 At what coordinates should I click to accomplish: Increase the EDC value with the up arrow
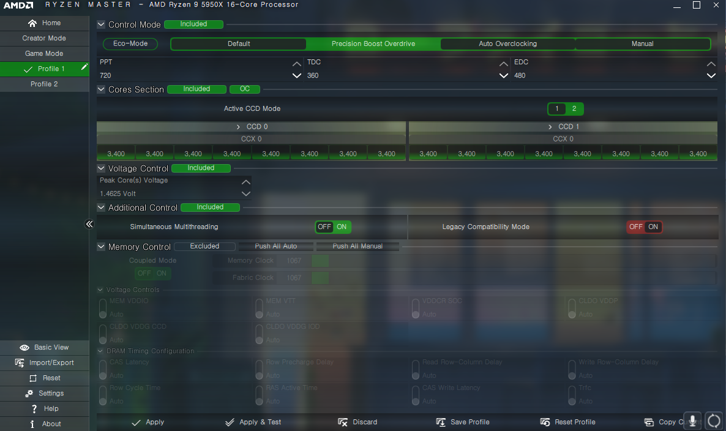click(711, 64)
